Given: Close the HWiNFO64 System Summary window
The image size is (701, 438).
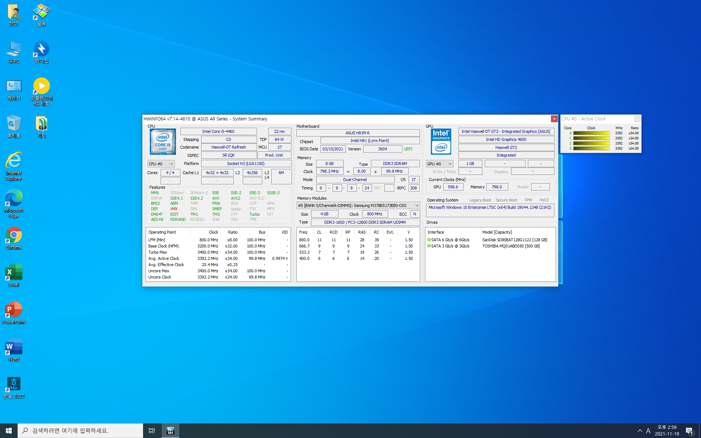Looking at the screenshot, I should [554, 119].
